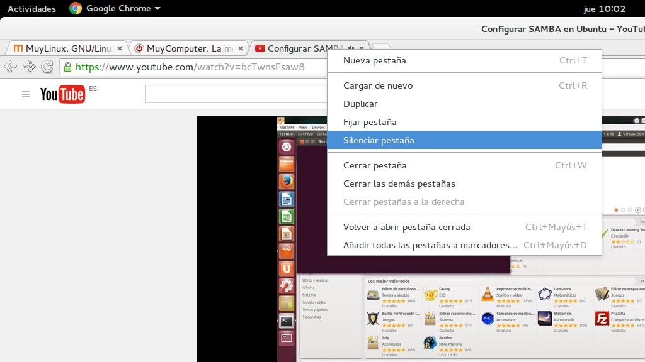
Task: Click the Stellarium astronomy icon
Action: pos(546,319)
